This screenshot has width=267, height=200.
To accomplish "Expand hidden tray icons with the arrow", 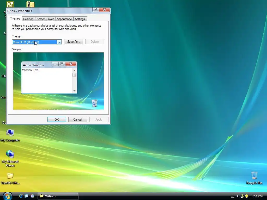I will [x=237, y=196].
